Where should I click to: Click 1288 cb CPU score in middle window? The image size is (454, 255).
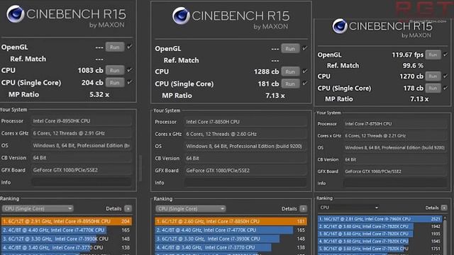pos(266,72)
